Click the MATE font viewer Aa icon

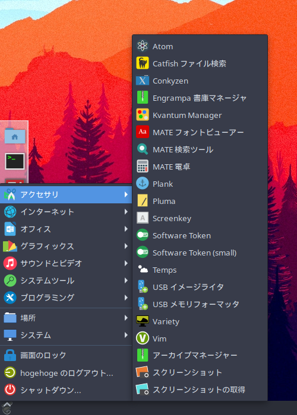pyautogui.click(x=143, y=132)
